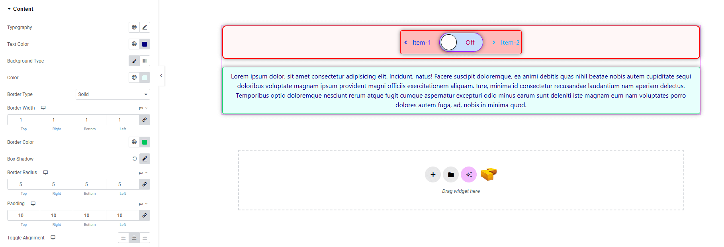
Task: Select gradient background type icon
Action: (x=145, y=61)
